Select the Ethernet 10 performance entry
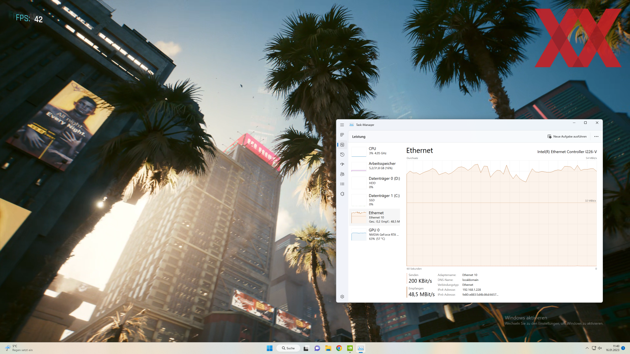 point(375,217)
